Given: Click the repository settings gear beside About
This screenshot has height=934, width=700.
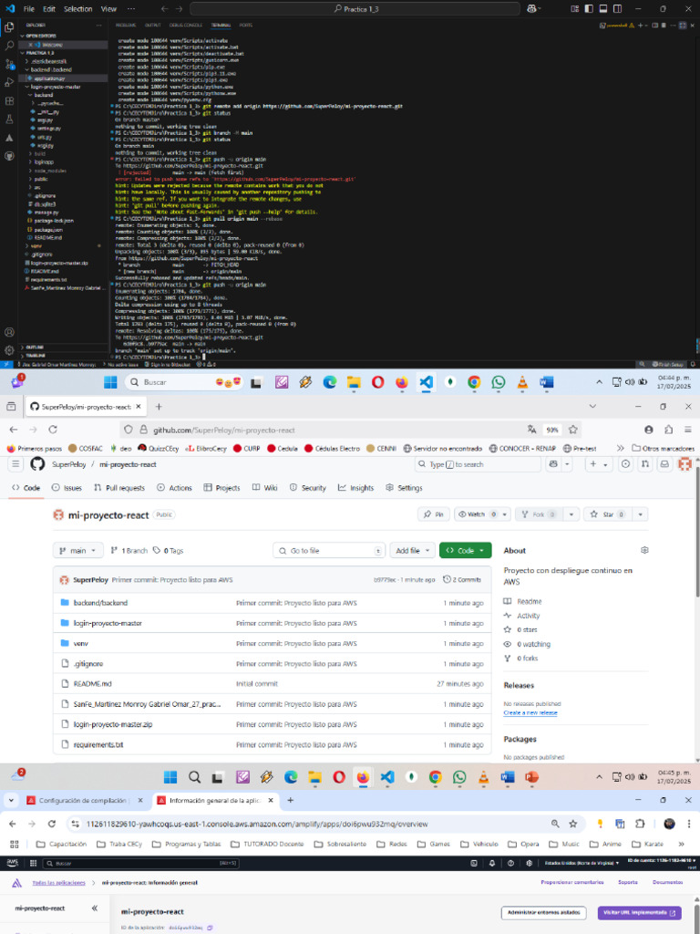Looking at the screenshot, I should pyautogui.click(x=644, y=550).
